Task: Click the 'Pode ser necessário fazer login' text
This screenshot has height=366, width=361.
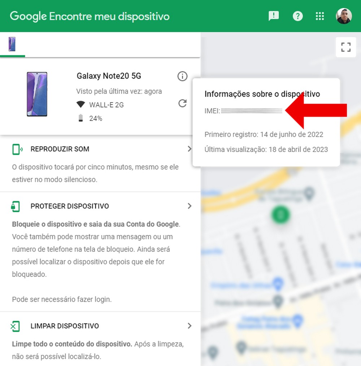Action: [62, 299]
